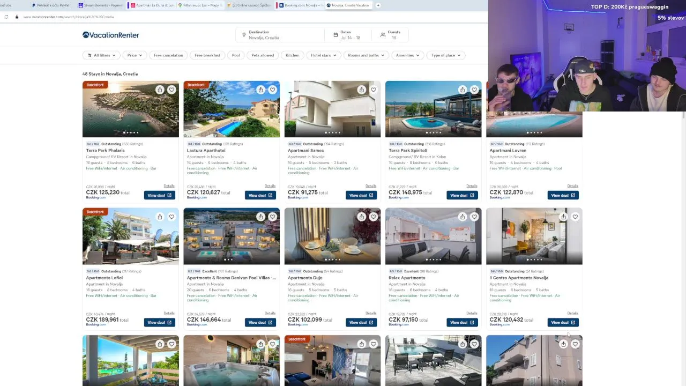Switch to the Online casino tab

[x=249, y=5]
